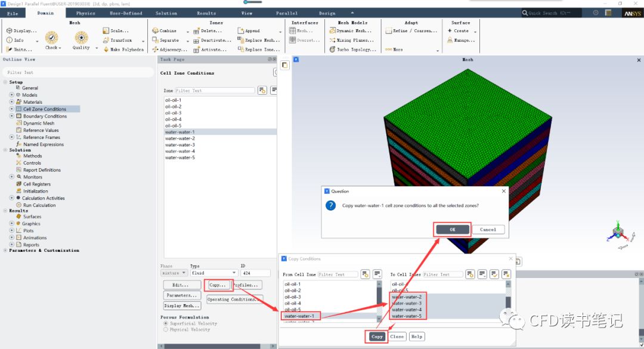
Task: Click Activate zones
Action: [x=210, y=50]
